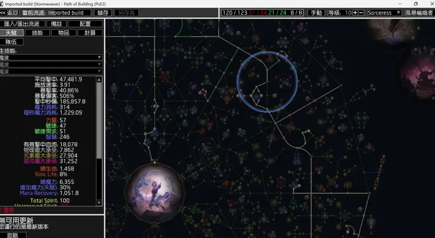The height and width of the screenshot is (238, 435).
Task: Open the 隊伍 party tab
Action: (11, 42)
